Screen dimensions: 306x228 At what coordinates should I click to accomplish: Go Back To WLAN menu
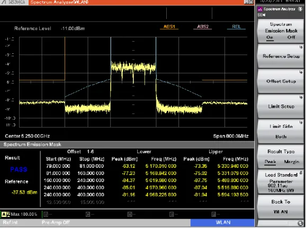281,207
